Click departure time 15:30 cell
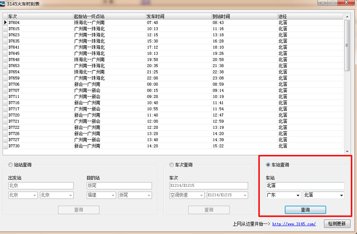357x234 pixels. 179,41
